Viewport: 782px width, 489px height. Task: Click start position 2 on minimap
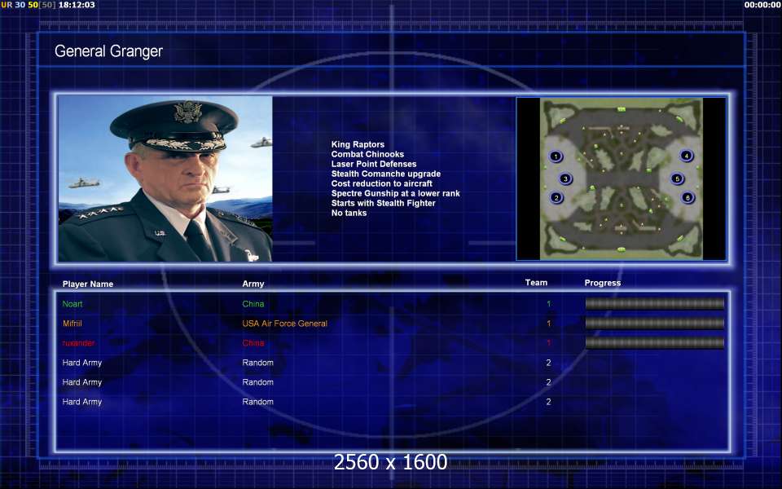tap(556, 197)
